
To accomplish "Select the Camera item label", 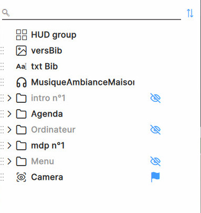I will 47,177.
